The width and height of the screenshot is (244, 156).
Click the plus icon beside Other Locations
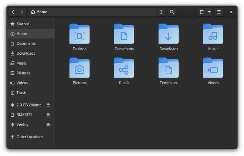[12, 137]
